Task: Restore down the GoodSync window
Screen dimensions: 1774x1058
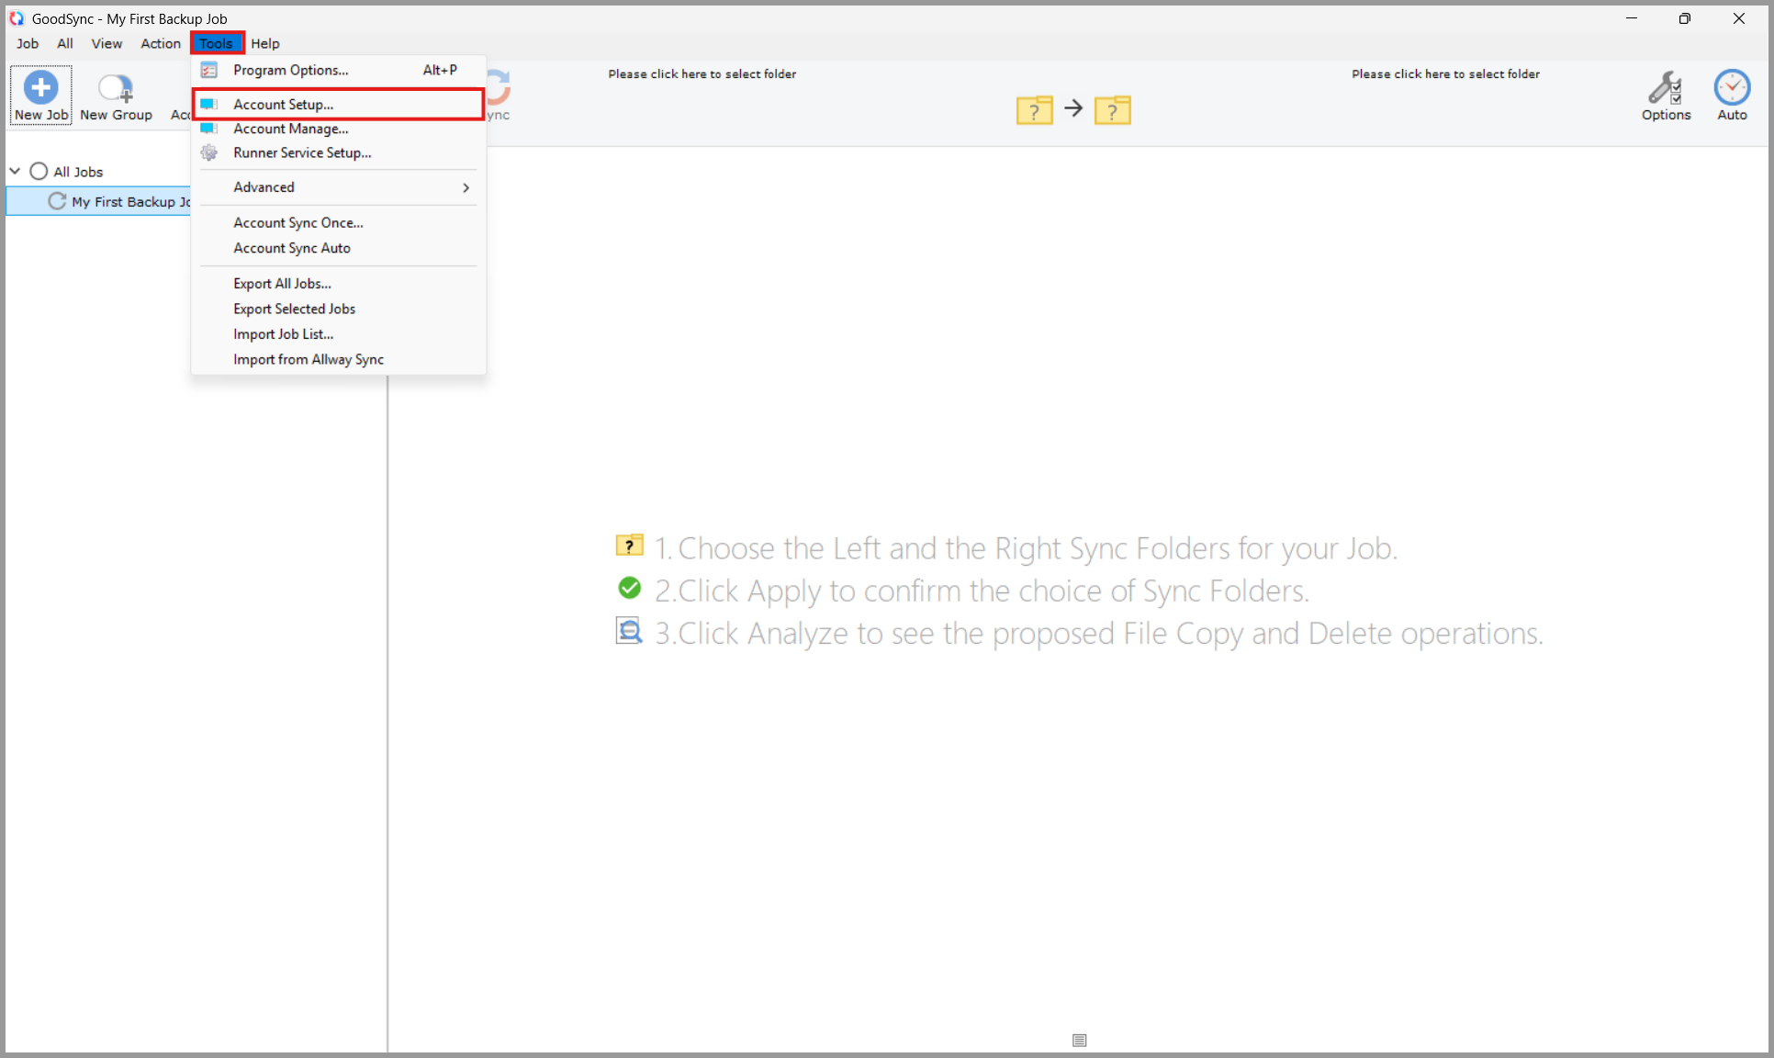Action: 1685,18
